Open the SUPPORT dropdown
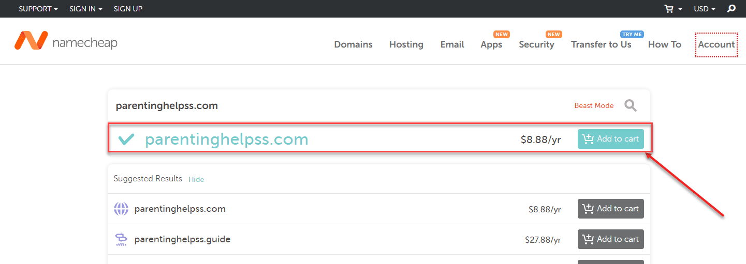This screenshot has height=264, width=746. tap(38, 9)
